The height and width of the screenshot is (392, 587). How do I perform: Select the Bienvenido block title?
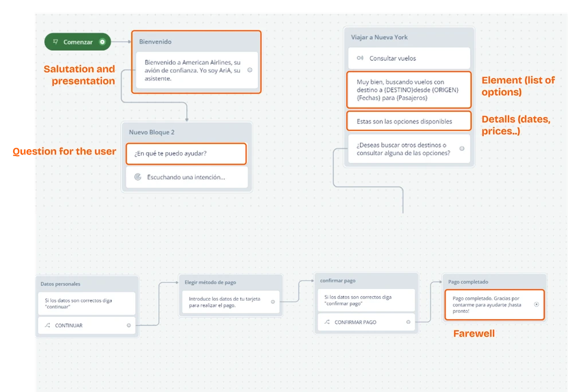coord(155,42)
